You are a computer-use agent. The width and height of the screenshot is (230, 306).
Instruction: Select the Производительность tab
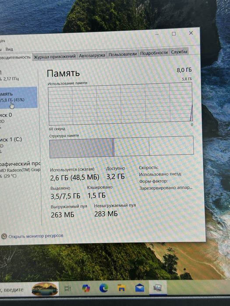coord(15,57)
